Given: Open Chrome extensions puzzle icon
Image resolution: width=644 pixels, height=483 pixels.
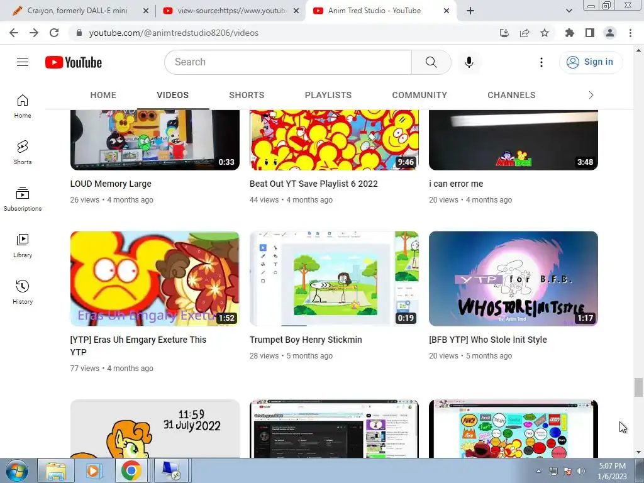Looking at the screenshot, I should (x=569, y=33).
